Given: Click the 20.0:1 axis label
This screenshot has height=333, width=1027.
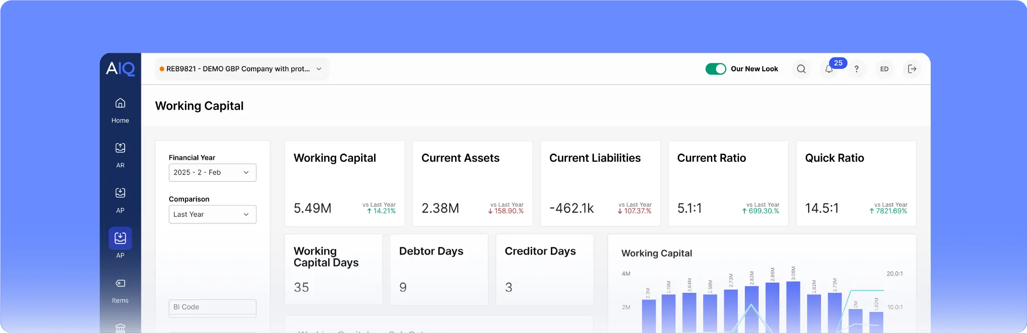Looking at the screenshot, I should coord(894,274).
